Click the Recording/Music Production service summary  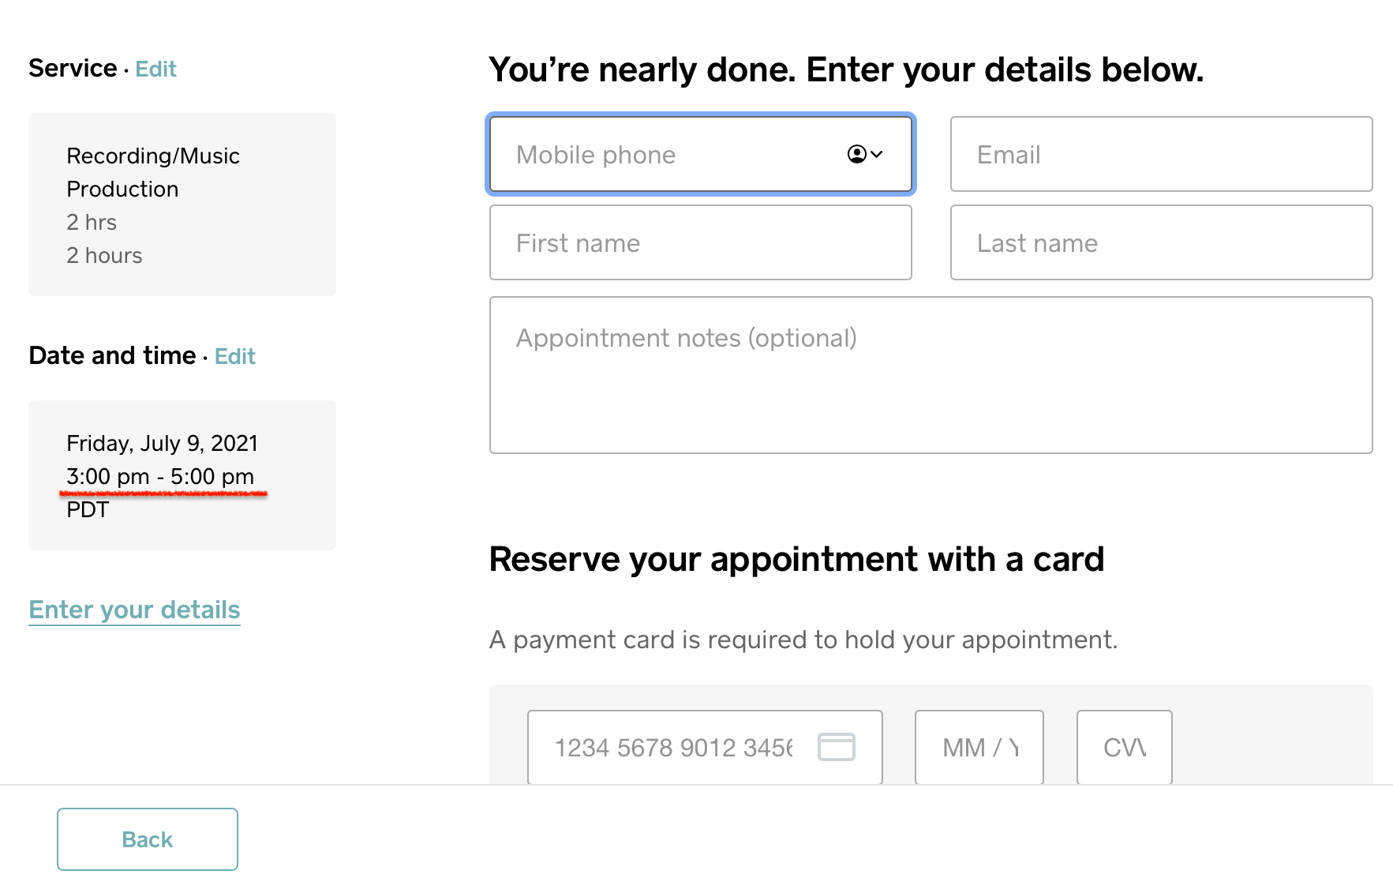[x=182, y=204]
